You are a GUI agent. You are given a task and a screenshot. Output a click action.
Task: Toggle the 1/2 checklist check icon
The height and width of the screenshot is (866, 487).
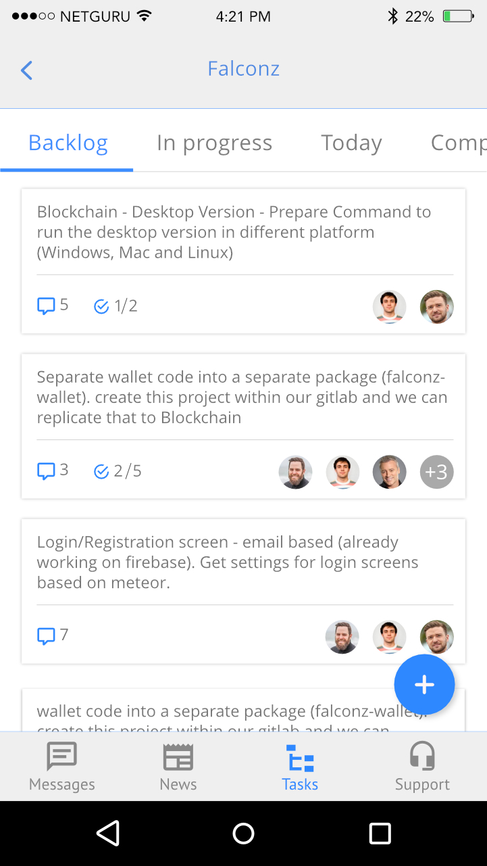(x=101, y=307)
